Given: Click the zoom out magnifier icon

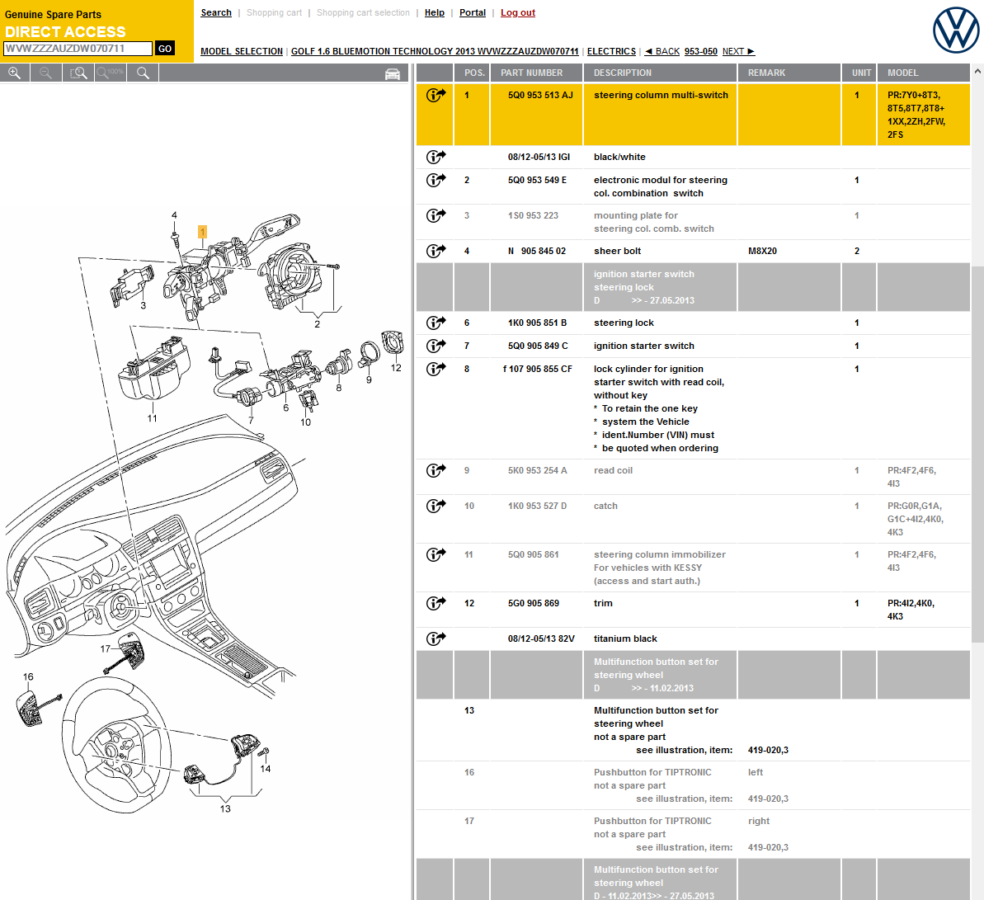Looking at the screenshot, I should pos(46,73).
